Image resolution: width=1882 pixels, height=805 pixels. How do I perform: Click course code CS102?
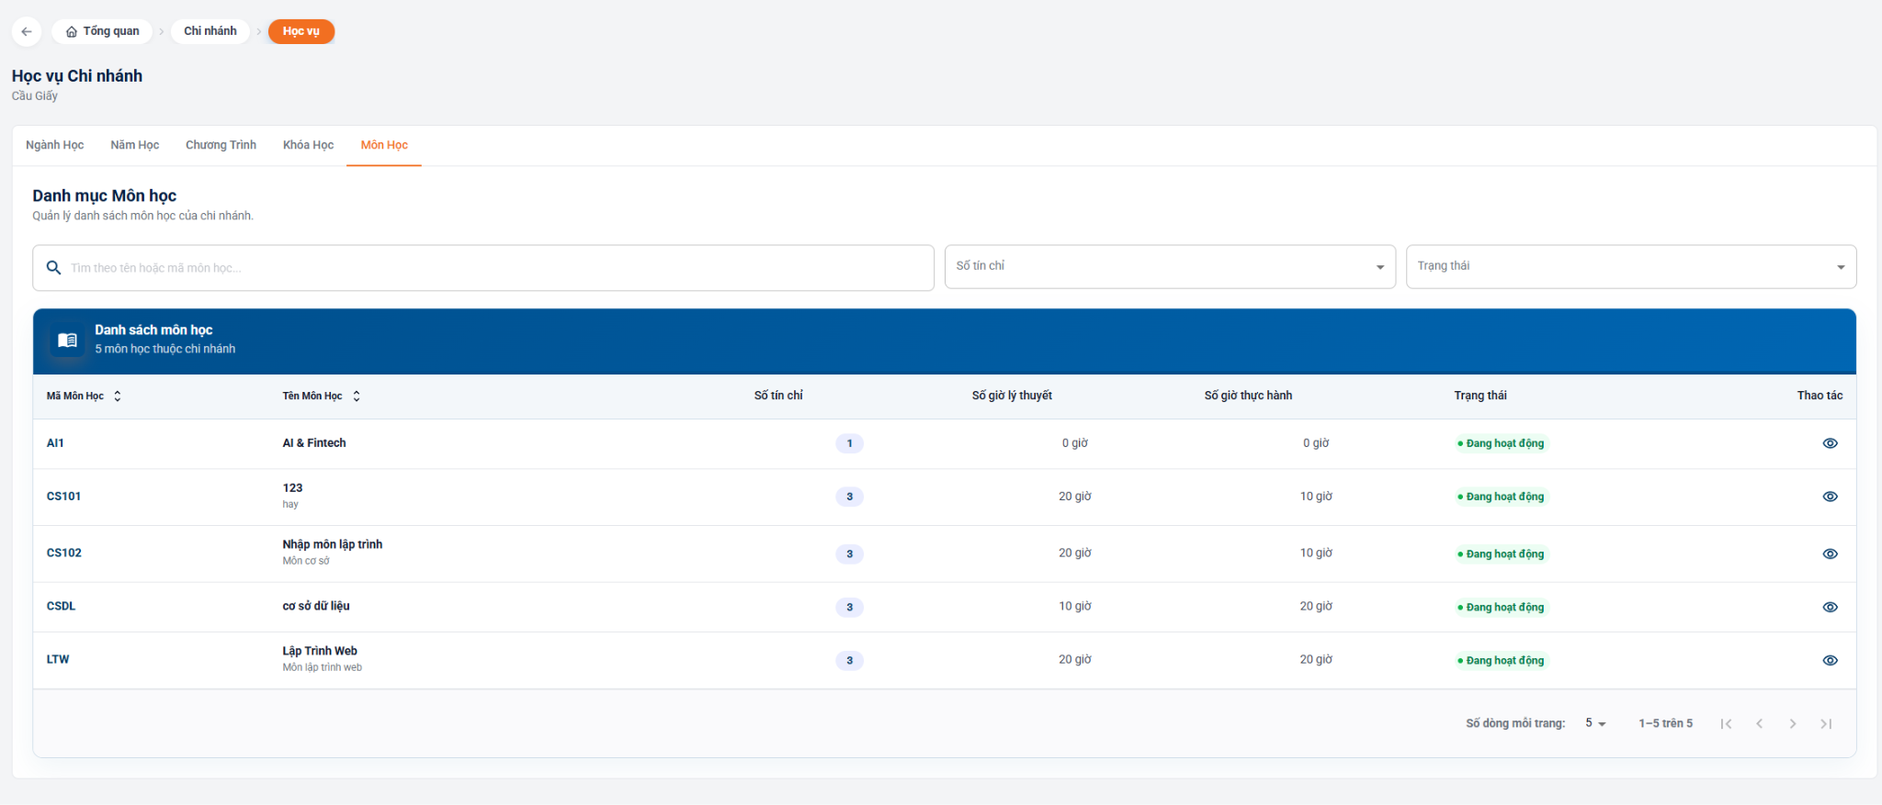(x=64, y=553)
